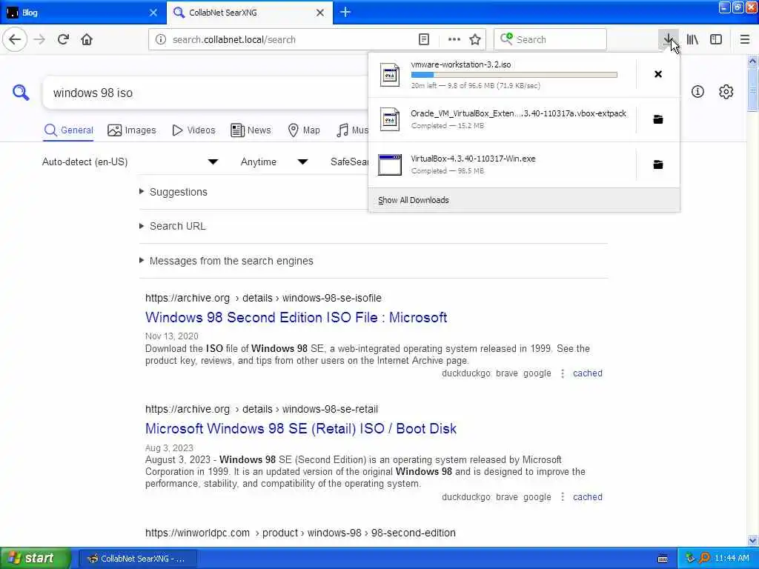Close the Blog tab
759x569 pixels.
153,13
